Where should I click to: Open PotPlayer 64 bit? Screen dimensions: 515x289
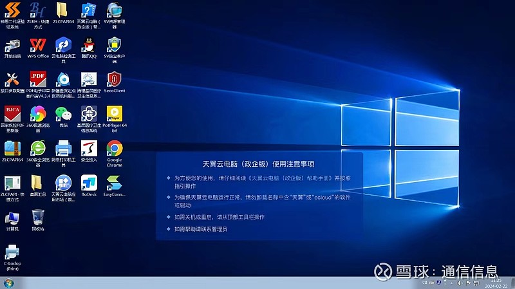coord(115,119)
